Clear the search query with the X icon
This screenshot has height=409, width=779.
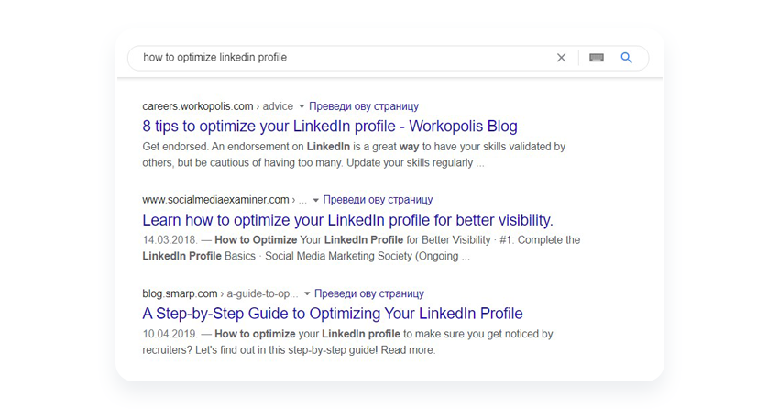[561, 58]
